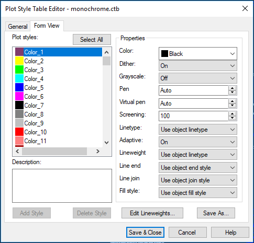Screen dimensions: 254x243
Task: Open the Fill style dropdown
Action: pyautogui.click(x=198, y=193)
